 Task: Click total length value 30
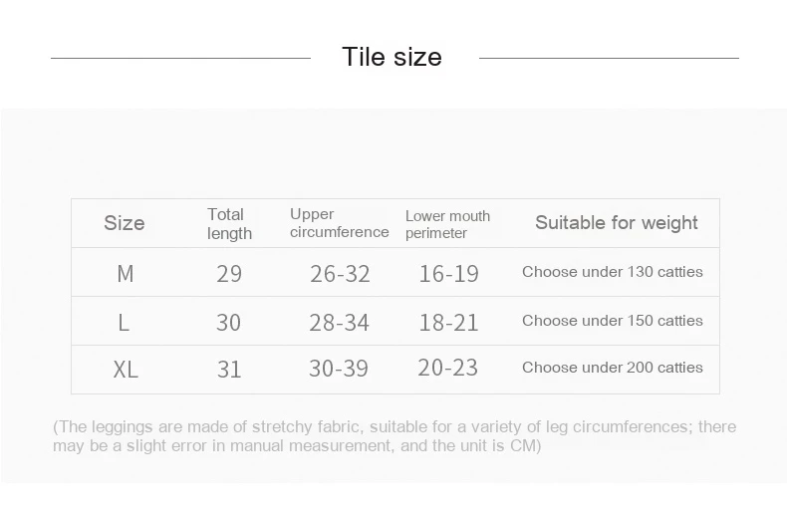(x=229, y=323)
